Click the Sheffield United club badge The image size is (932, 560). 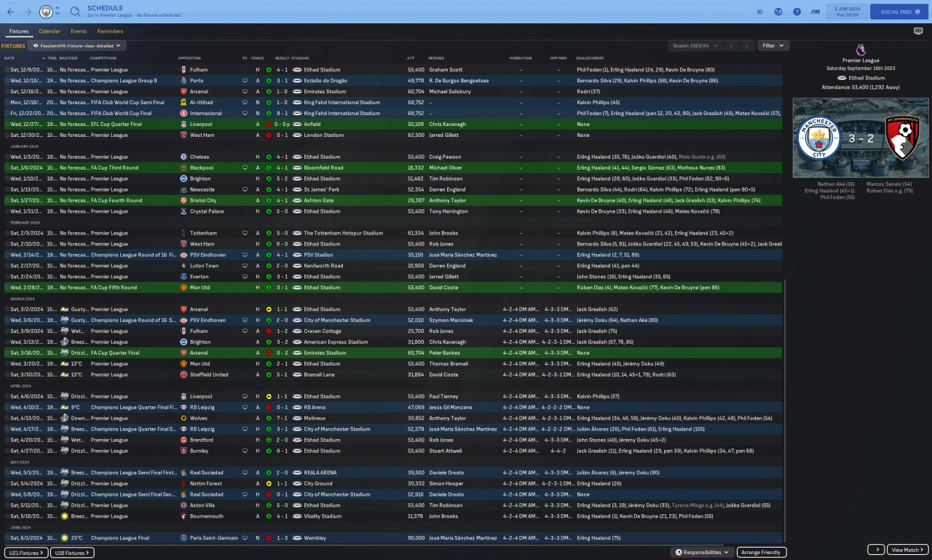(183, 374)
